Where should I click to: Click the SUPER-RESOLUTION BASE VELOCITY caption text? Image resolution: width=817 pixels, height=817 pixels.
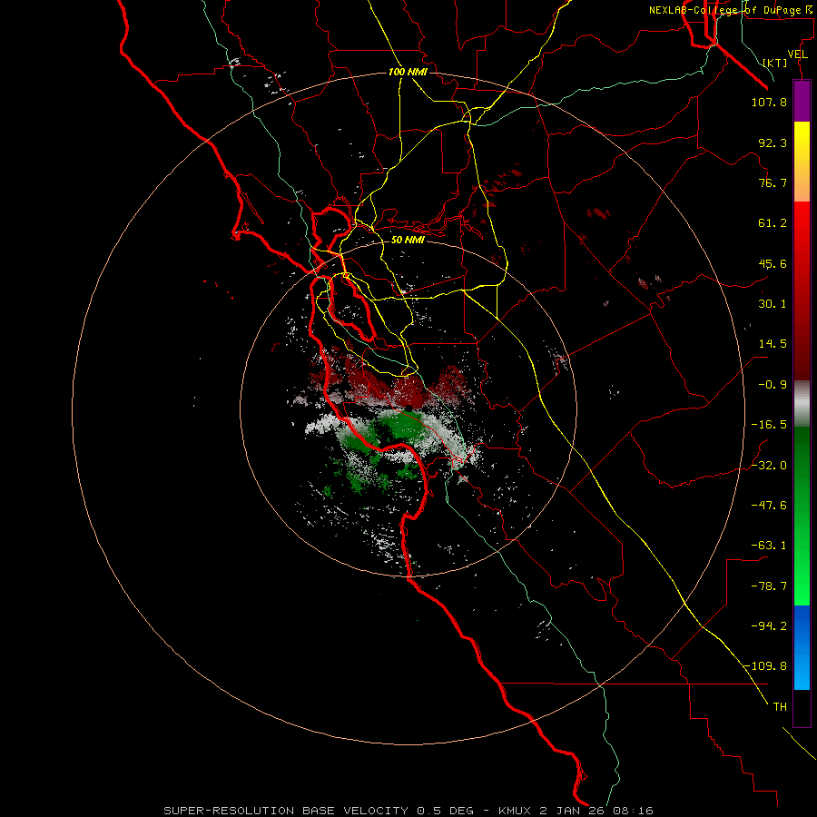pos(286,811)
